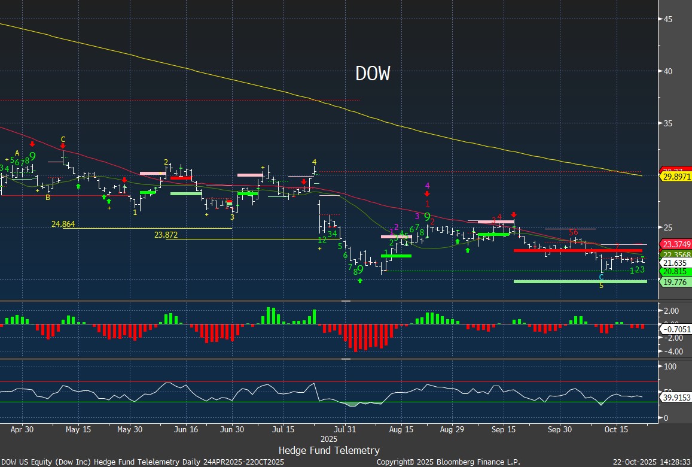Click the yellow 29.8971 moving average tag
Image resolution: width=692 pixels, height=467 pixels.
tap(676, 177)
